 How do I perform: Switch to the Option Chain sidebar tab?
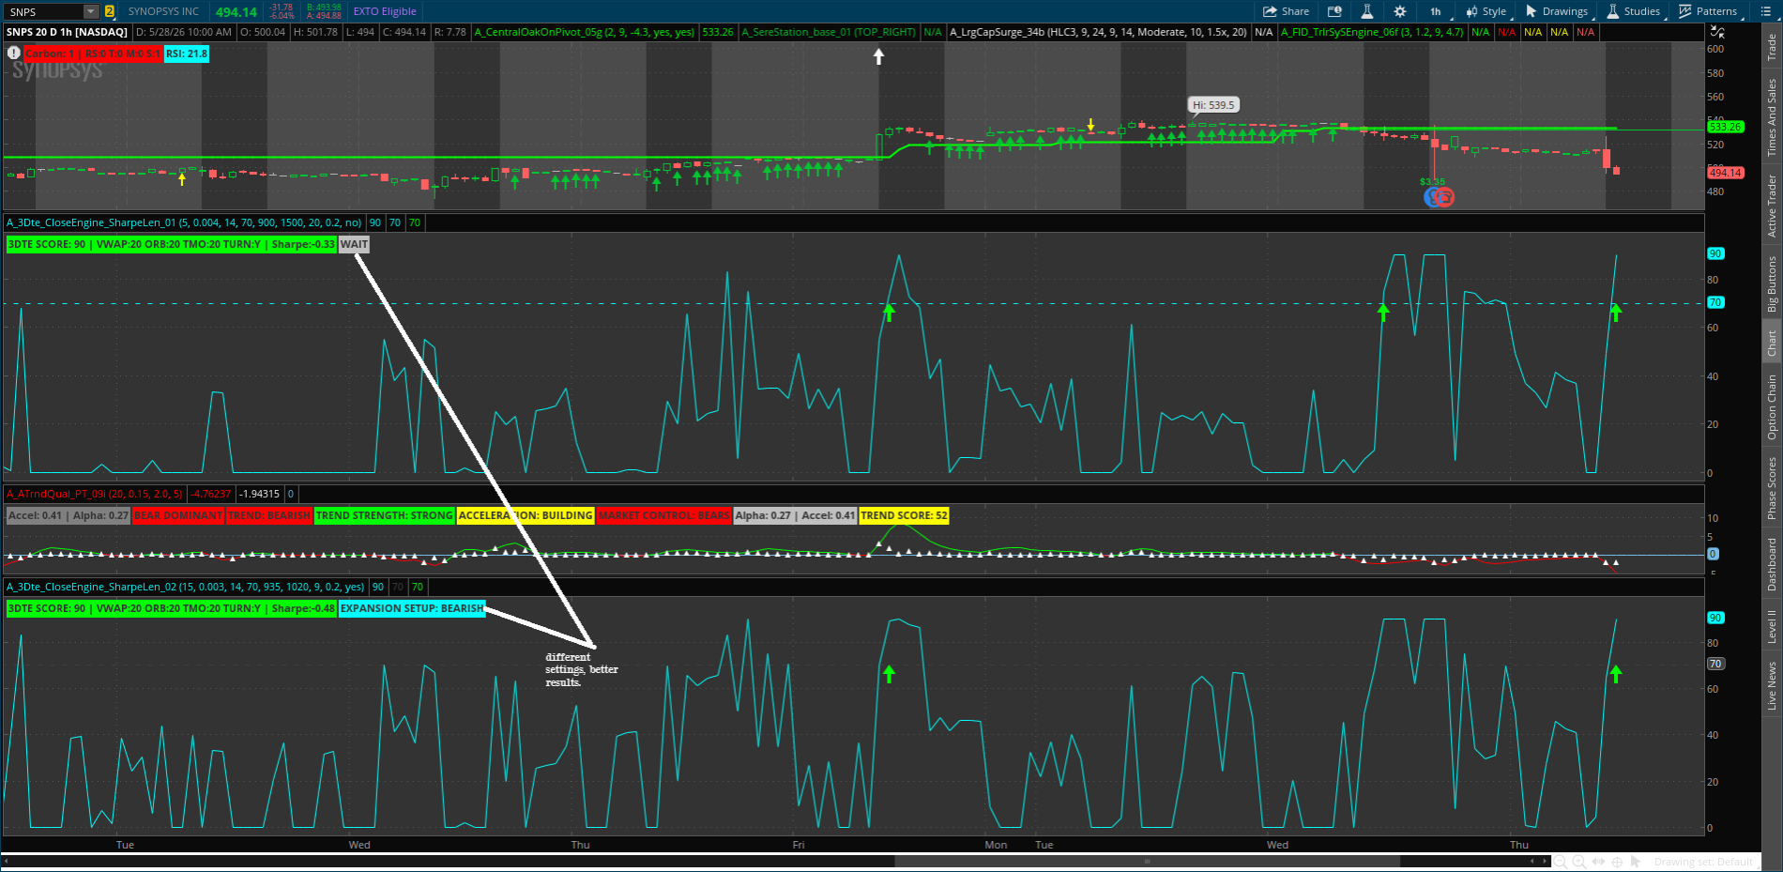pos(1772,406)
